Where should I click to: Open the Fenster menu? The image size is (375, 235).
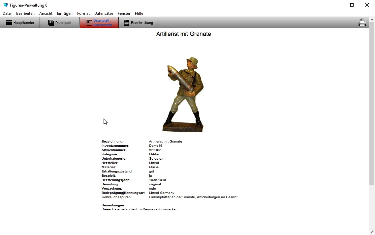[124, 13]
